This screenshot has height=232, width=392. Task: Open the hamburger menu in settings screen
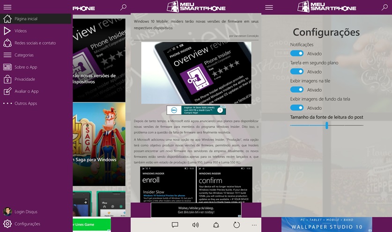[269, 7]
